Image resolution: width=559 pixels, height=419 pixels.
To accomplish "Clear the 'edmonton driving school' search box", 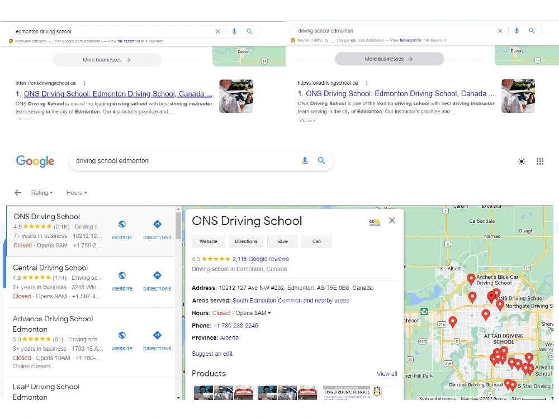I will click(218, 31).
